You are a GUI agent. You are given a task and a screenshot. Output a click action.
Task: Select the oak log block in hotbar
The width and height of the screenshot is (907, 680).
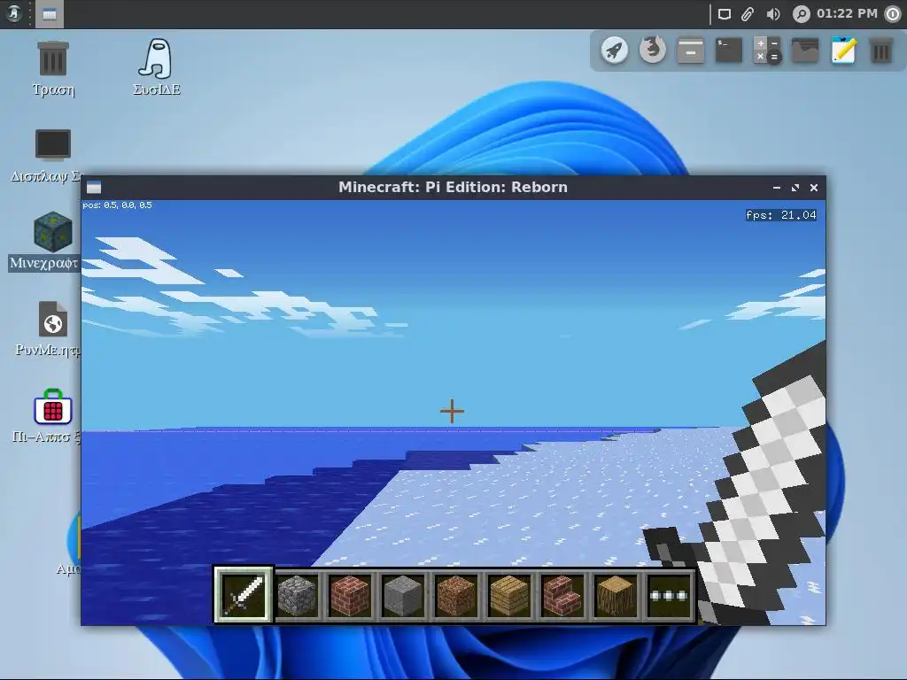click(615, 596)
